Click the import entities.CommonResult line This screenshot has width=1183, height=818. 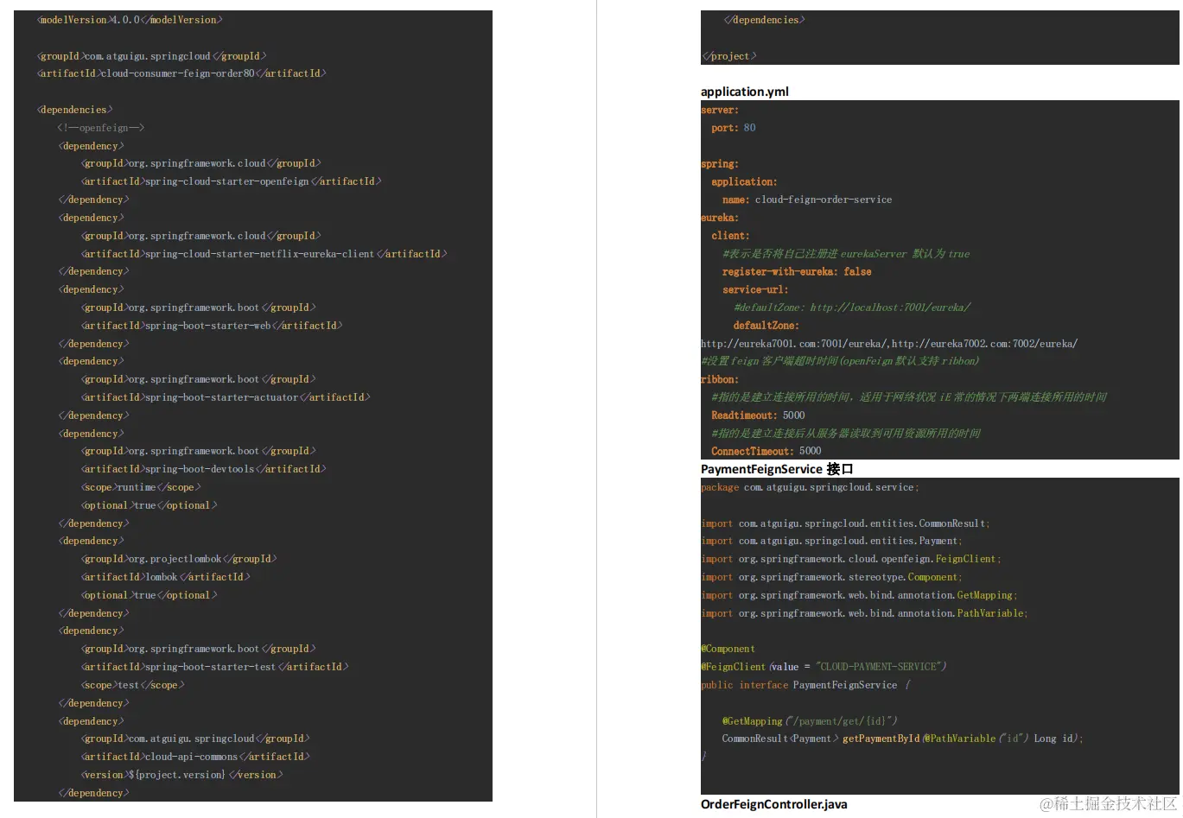845,523
